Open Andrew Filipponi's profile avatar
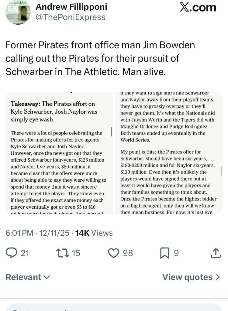The image size is (228, 311). coord(18,13)
